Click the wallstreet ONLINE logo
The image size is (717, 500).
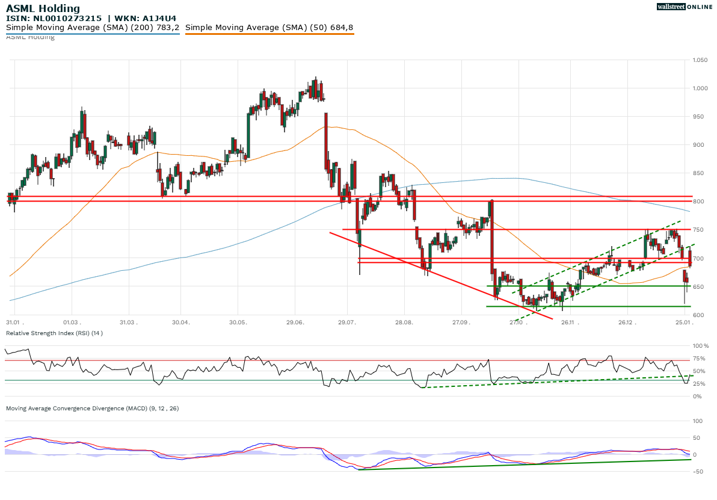click(x=684, y=7)
